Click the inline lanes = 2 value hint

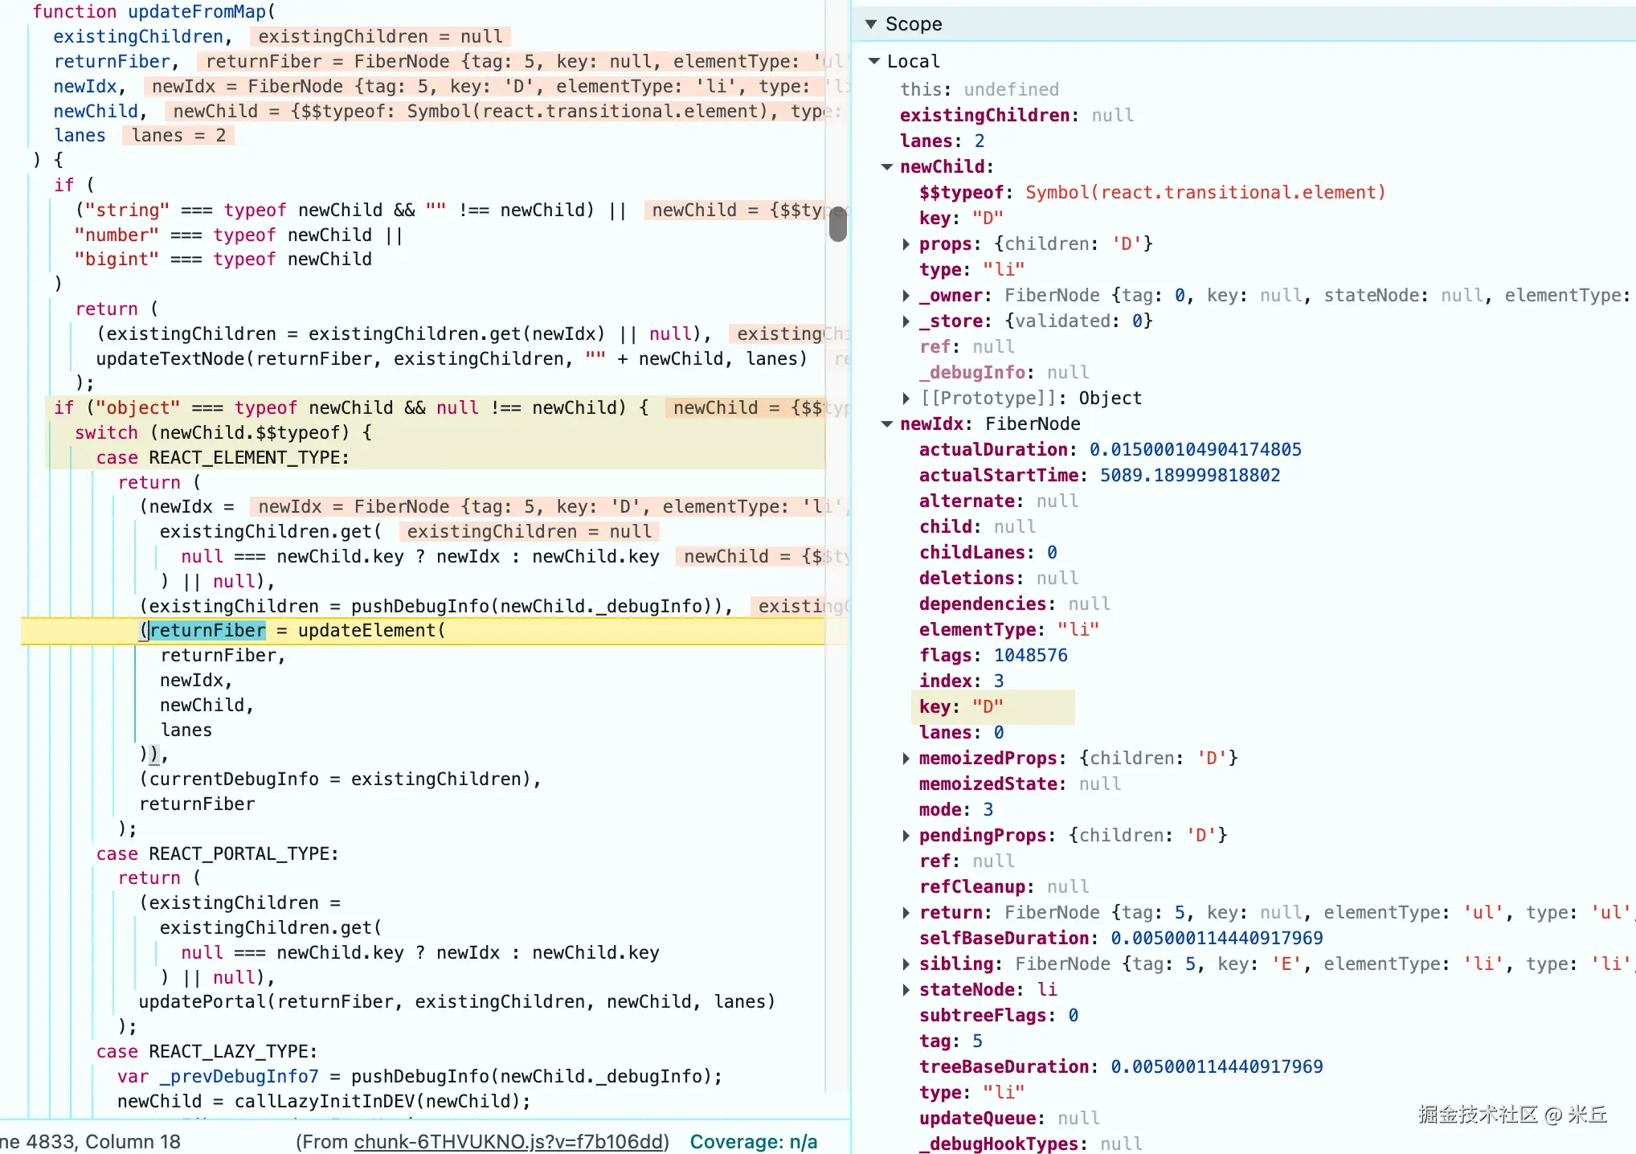pos(178,135)
